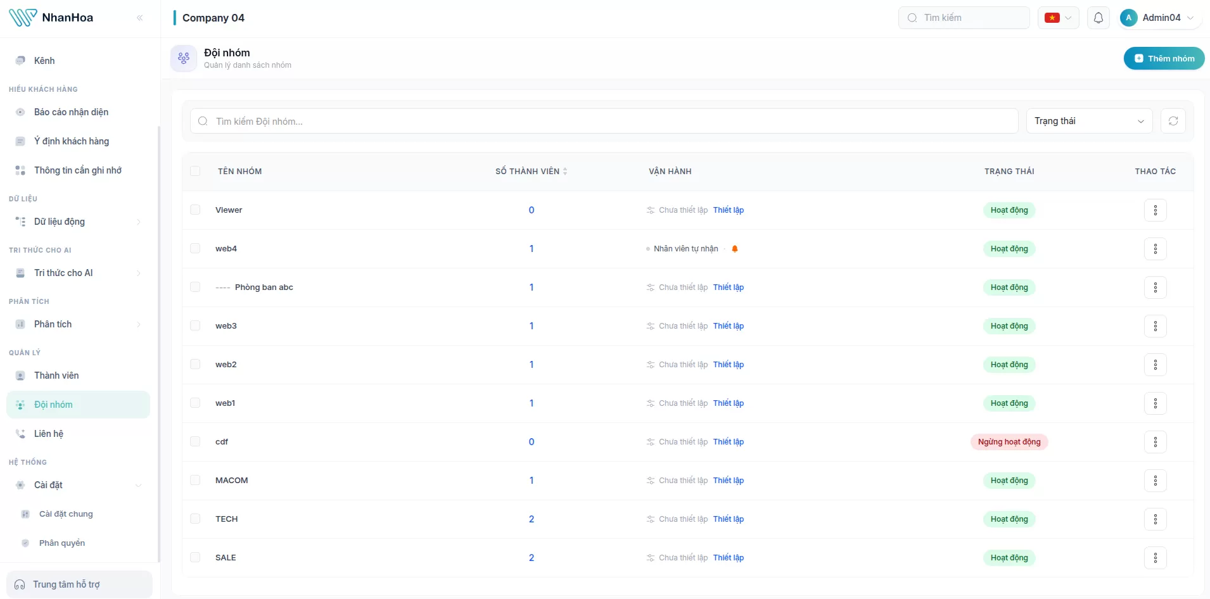This screenshot has width=1210, height=599.
Task: Open the three-dot actions for web4
Action: pos(1156,249)
